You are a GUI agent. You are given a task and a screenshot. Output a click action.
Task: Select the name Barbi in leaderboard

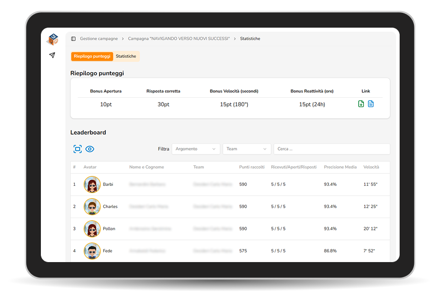click(108, 184)
